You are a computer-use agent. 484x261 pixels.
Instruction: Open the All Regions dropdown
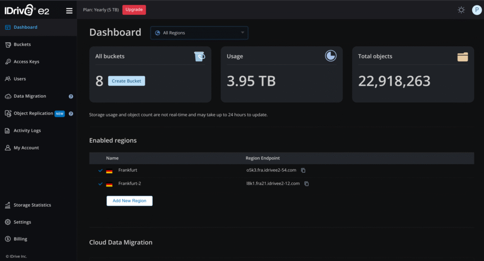199,33
